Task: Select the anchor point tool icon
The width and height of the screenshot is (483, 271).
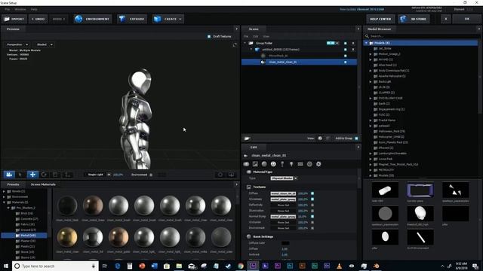Action: click(x=67, y=175)
